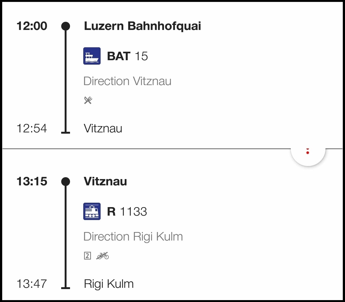Open the BAT 15 service details
The width and height of the screenshot is (345, 302).
tap(127, 56)
